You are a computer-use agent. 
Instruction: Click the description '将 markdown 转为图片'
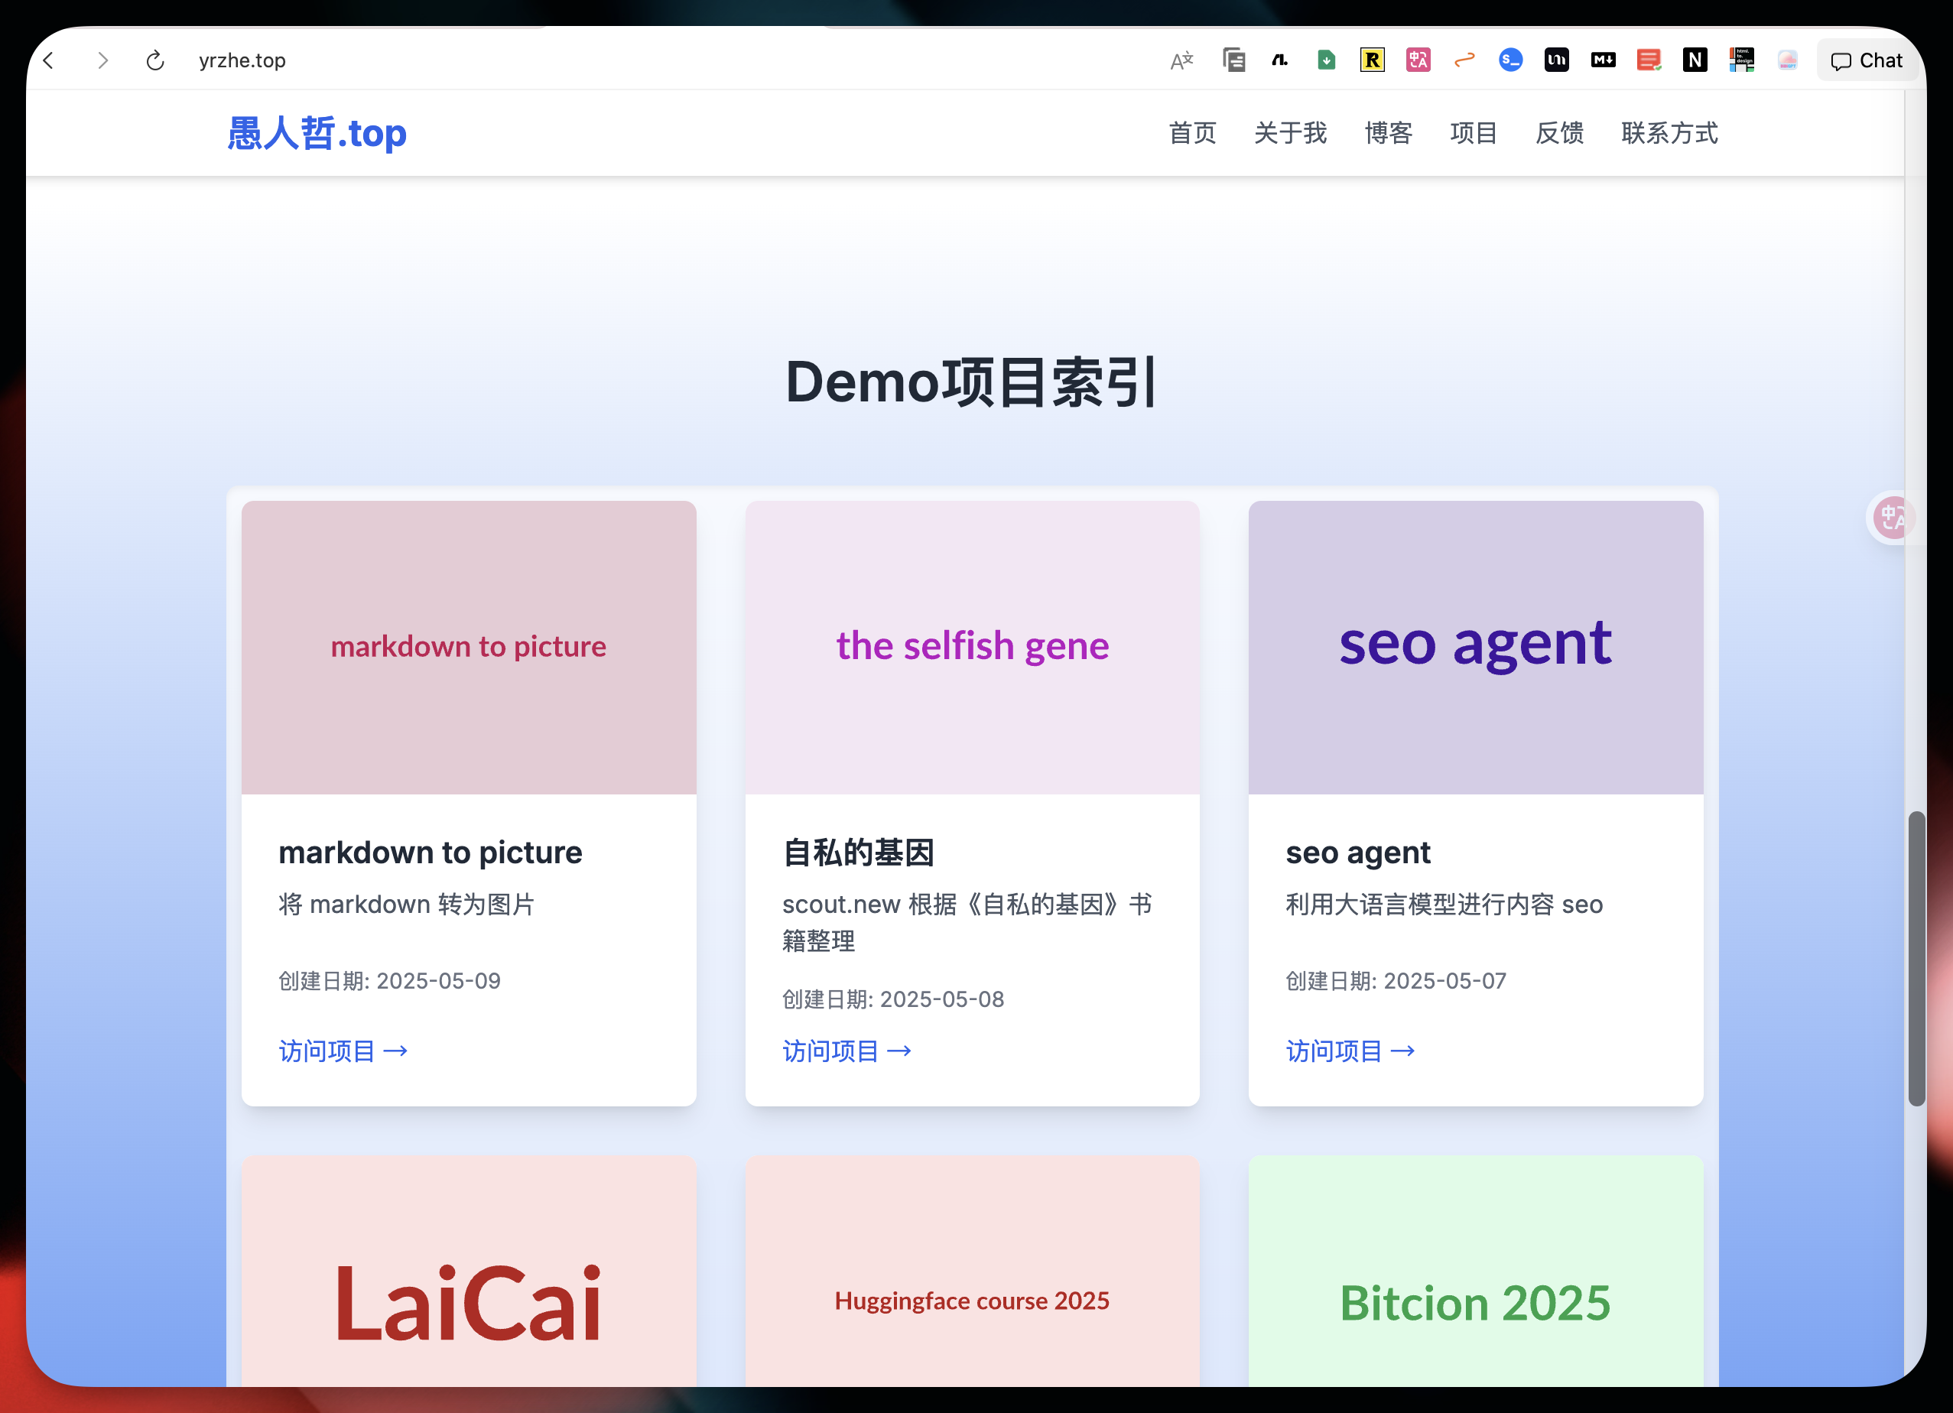point(407,904)
